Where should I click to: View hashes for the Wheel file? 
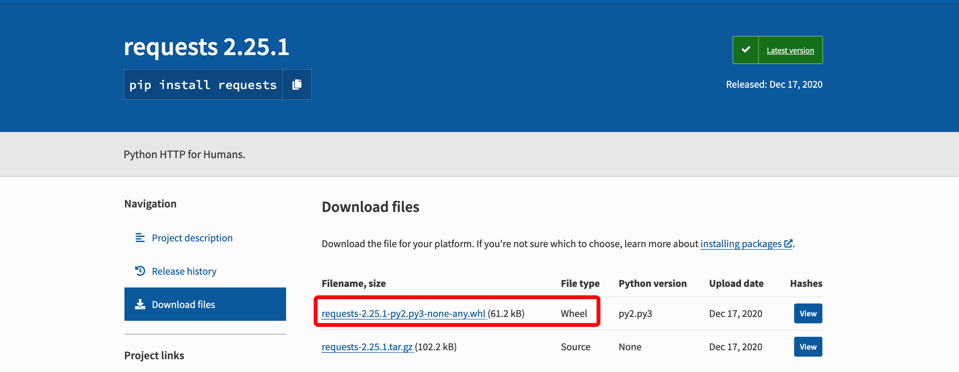(x=808, y=314)
